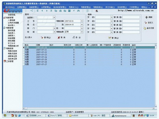The image size is (159, 119).
Task: Click the 姓名 input field
Action: point(46,25)
